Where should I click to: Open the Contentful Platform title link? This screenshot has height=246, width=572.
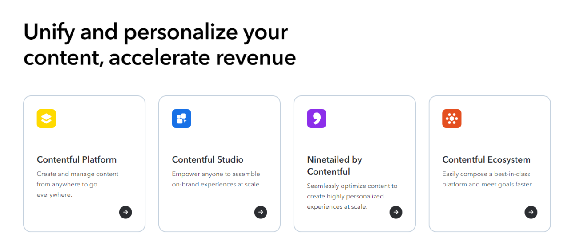pyautogui.click(x=77, y=159)
